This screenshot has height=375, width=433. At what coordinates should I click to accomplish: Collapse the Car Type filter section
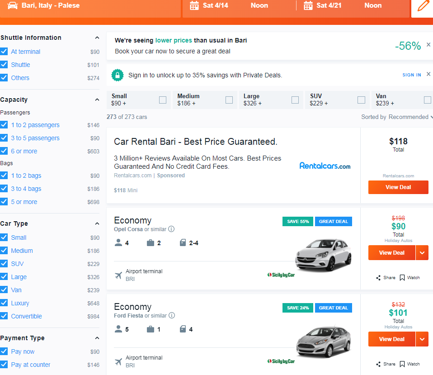coord(97,223)
